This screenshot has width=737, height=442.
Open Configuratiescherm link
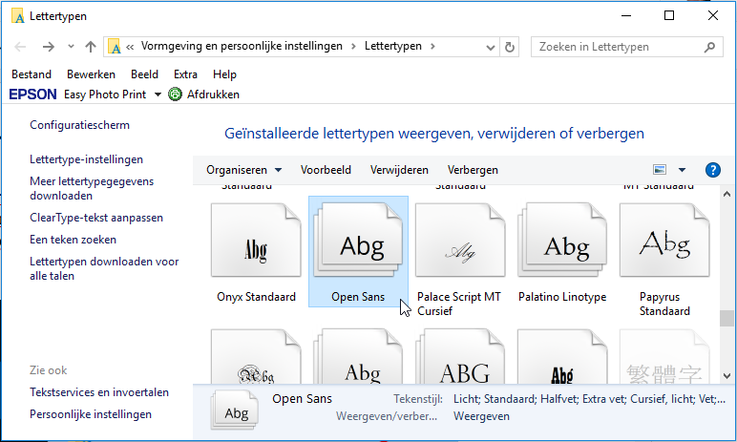pos(79,125)
